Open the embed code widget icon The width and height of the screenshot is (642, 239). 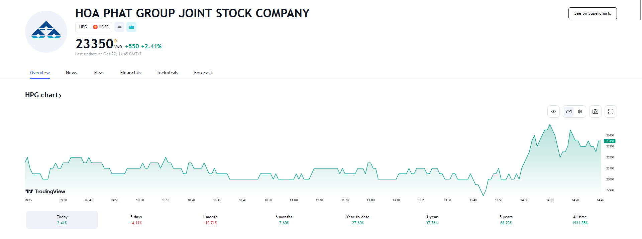(553, 112)
